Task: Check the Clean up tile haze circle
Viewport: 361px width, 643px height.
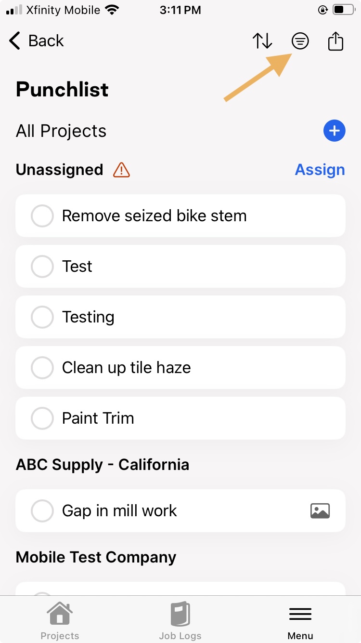Action: [x=42, y=368]
